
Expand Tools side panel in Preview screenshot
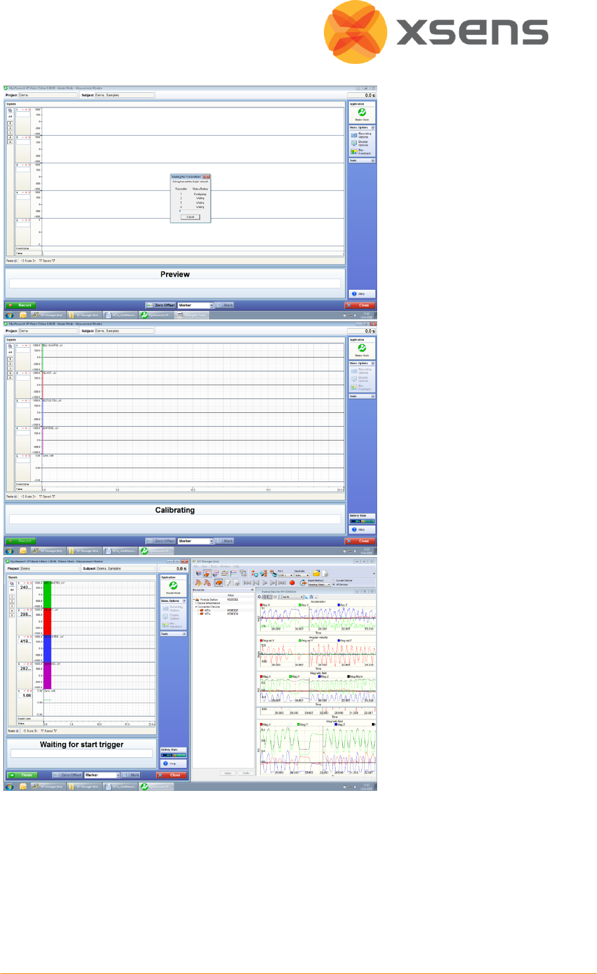(x=373, y=160)
